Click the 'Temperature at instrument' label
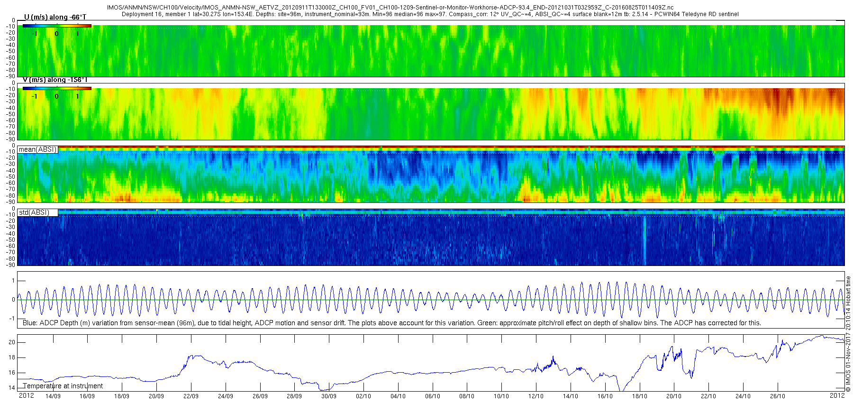Image resolution: width=853 pixels, height=403 pixels. click(x=63, y=386)
